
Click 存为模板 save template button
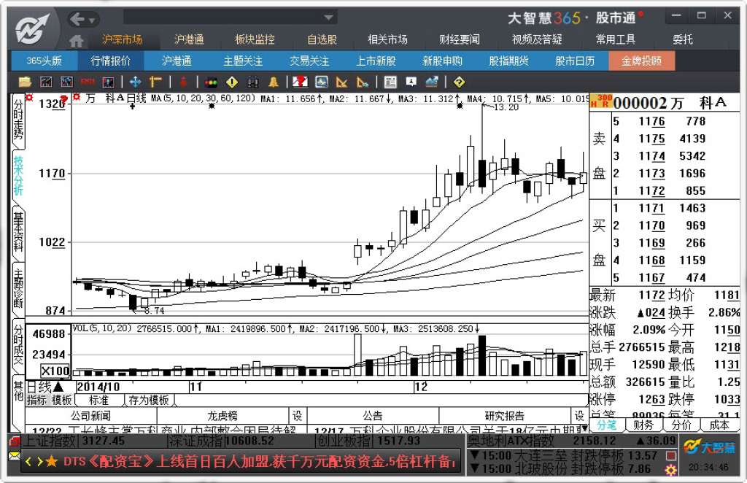coord(149,400)
